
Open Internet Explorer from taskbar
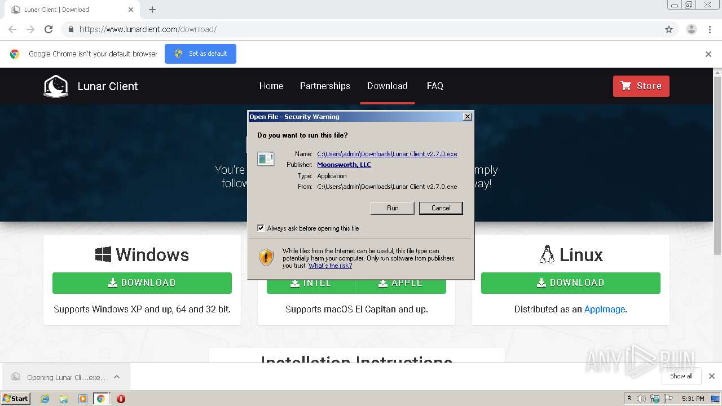point(45,399)
